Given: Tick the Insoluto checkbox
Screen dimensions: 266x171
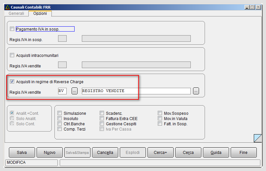Looking at the screenshot, I should [59, 118].
